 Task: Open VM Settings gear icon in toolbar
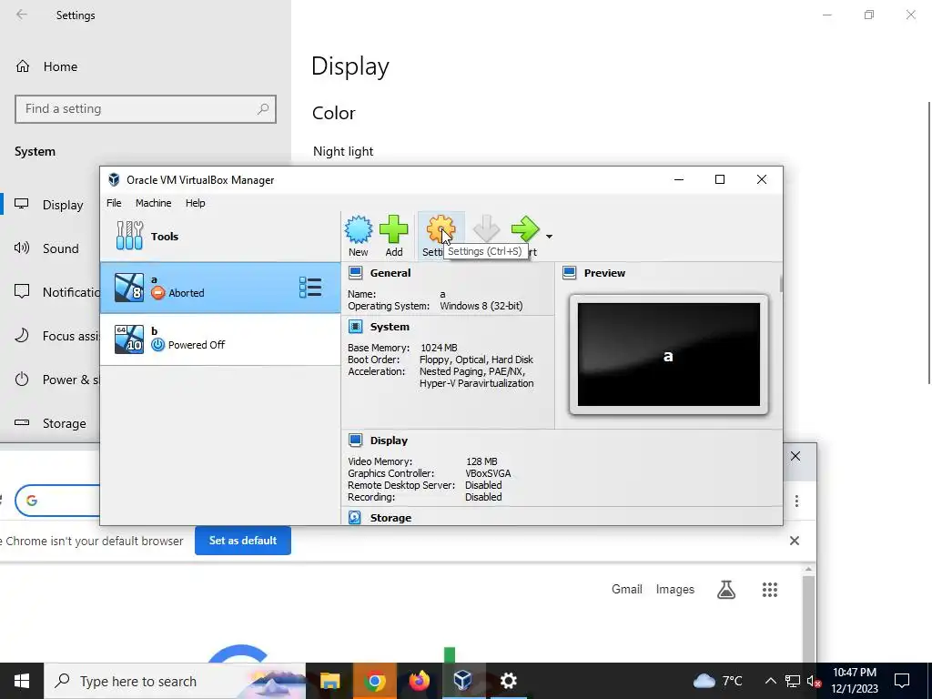441,229
